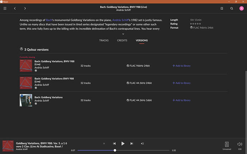Image resolution: width=247 pixels, height=154 pixels.
Task: Follow the András Schiff link in review
Action: [x=121, y=20]
